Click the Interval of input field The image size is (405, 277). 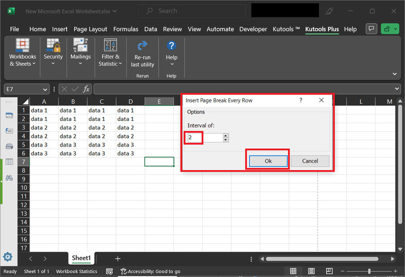point(204,137)
